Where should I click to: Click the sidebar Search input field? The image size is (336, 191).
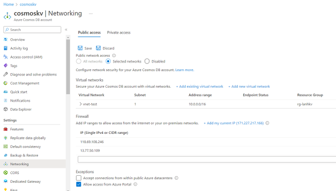[32, 30]
